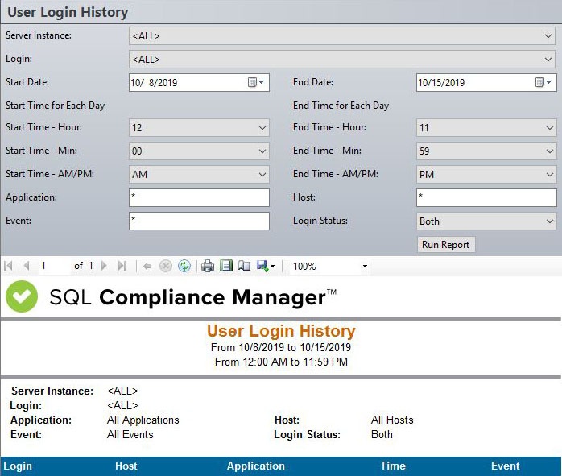This screenshot has height=476, width=562.
Task: Open the Start Time - AM/PM dropdown
Action: coord(262,175)
